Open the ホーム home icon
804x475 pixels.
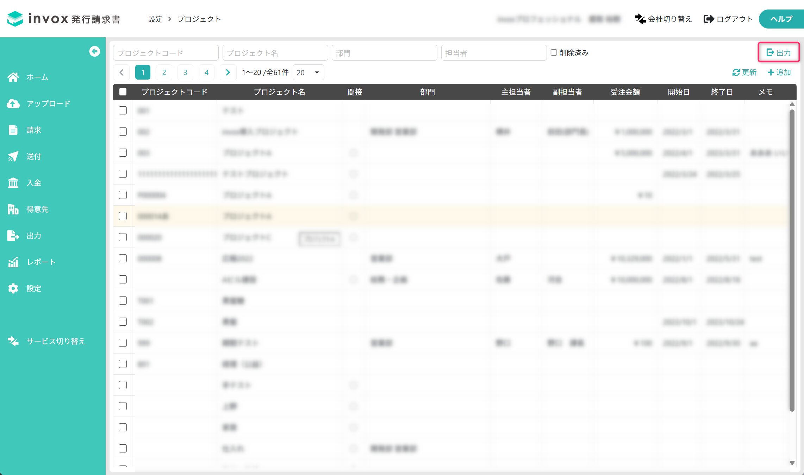13,77
